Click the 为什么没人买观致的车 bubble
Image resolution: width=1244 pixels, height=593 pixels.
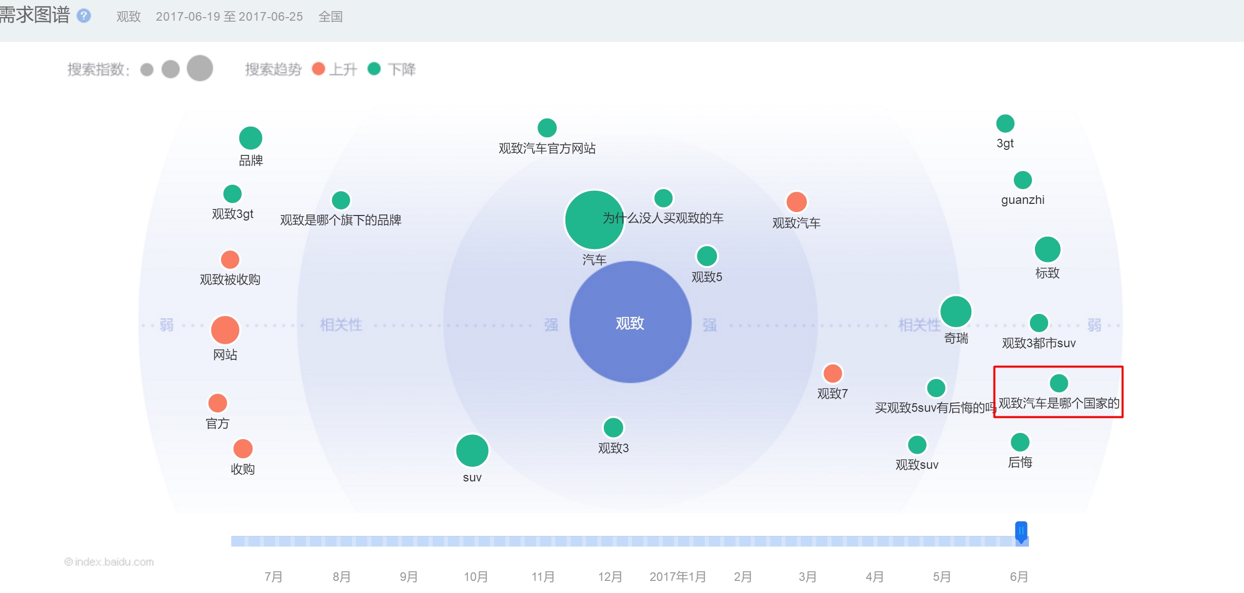663,198
